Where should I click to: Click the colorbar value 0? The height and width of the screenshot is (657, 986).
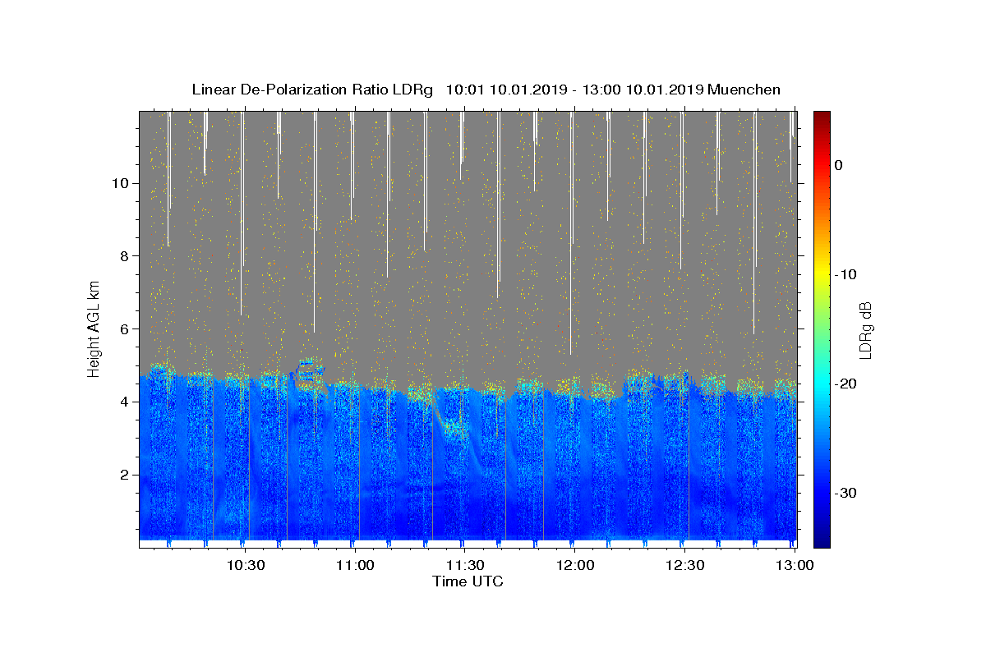tap(839, 165)
